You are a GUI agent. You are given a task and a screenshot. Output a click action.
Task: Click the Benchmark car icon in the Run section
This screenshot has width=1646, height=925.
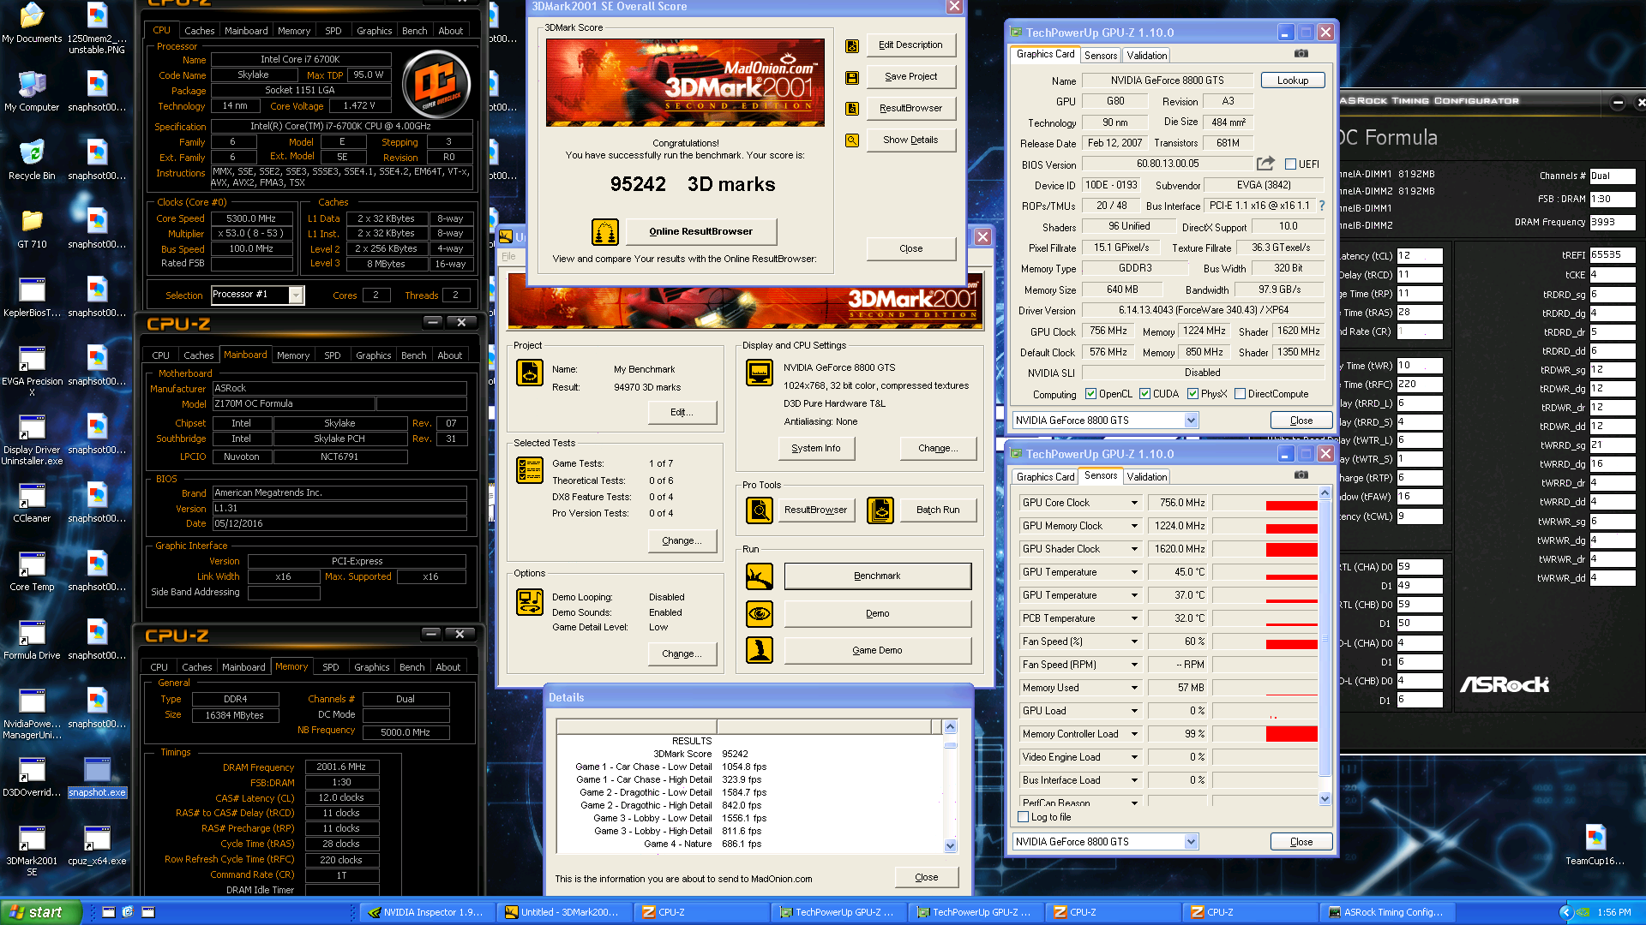point(760,576)
